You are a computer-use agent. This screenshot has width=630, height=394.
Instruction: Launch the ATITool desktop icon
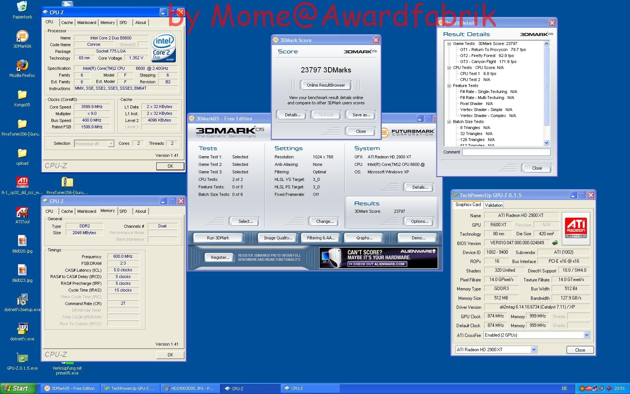[x=22, y=212]
